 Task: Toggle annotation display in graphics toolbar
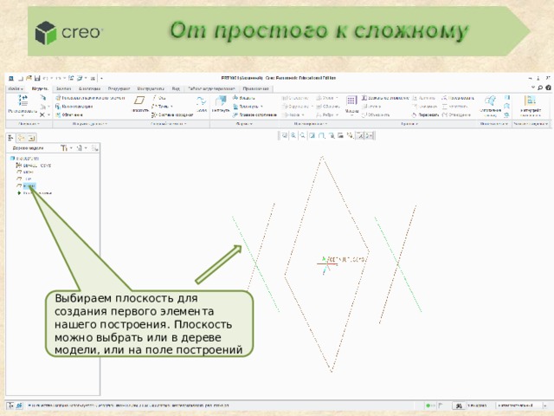click(x=360, y=135)
